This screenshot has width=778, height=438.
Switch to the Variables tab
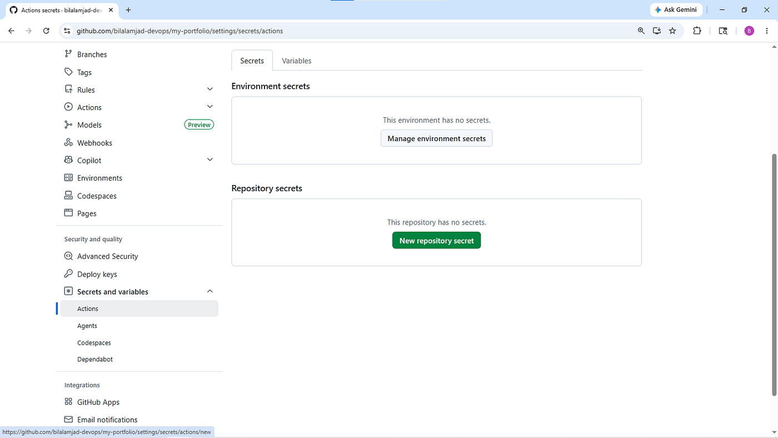(x=297, y=61)
